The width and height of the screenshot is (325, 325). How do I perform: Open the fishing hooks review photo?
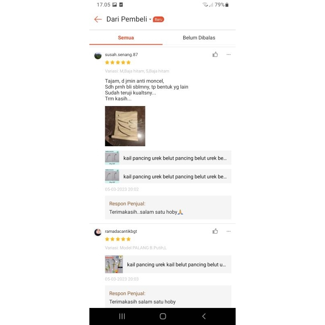125,126
